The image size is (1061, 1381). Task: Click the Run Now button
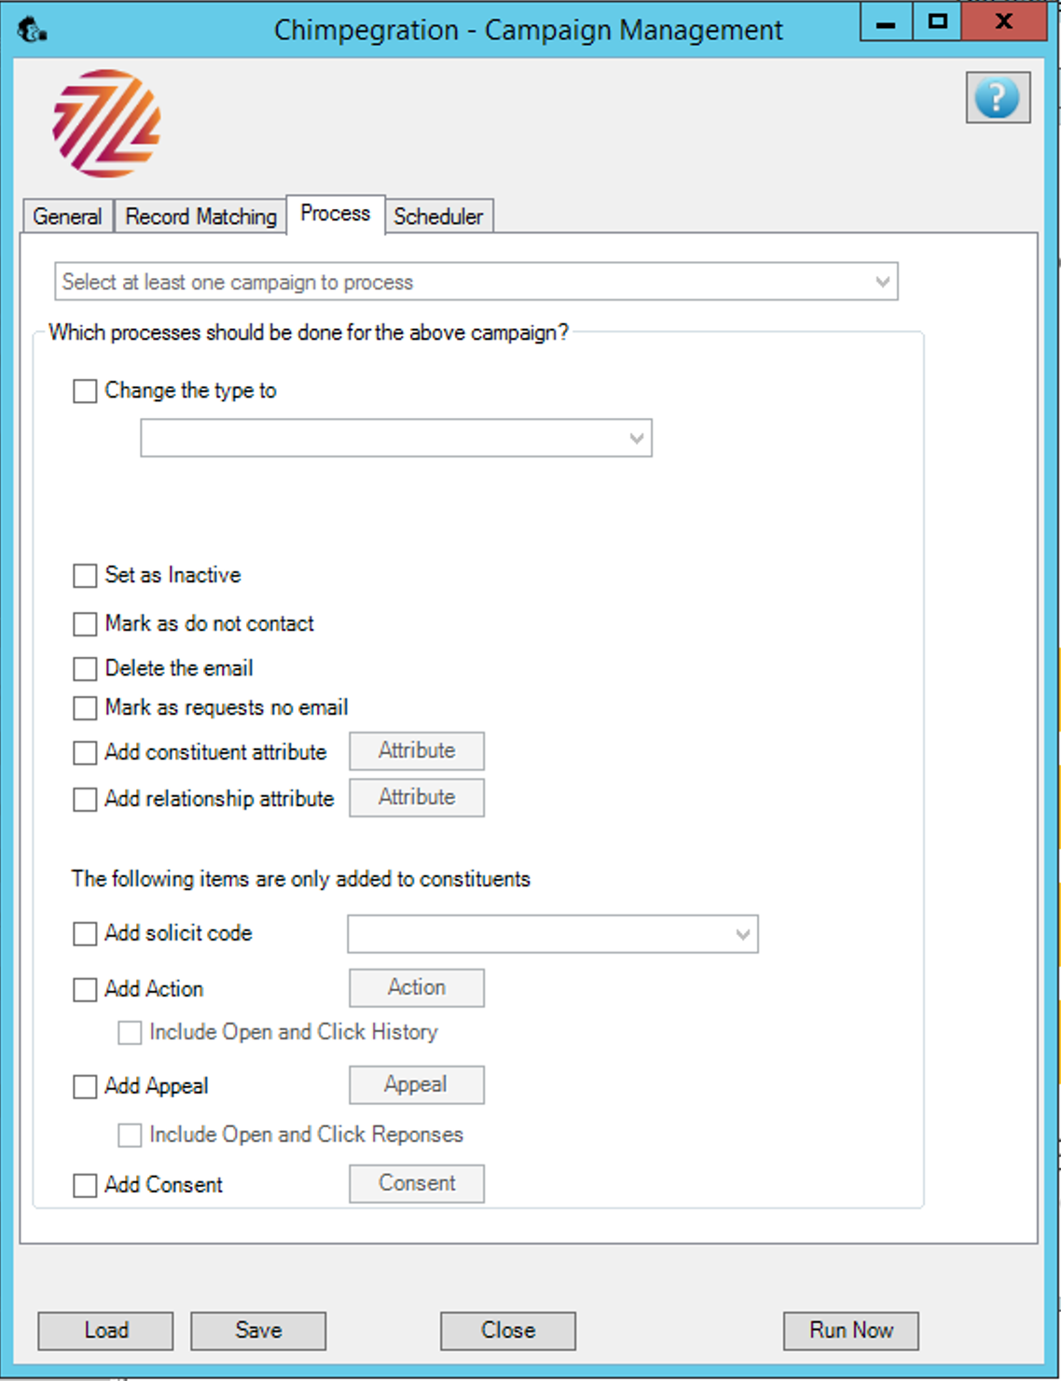[851, 1331]
